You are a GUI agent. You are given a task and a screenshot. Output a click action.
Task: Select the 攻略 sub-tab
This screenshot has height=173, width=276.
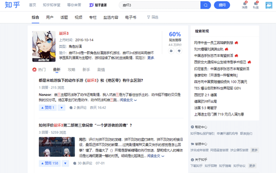coord(71,70)
